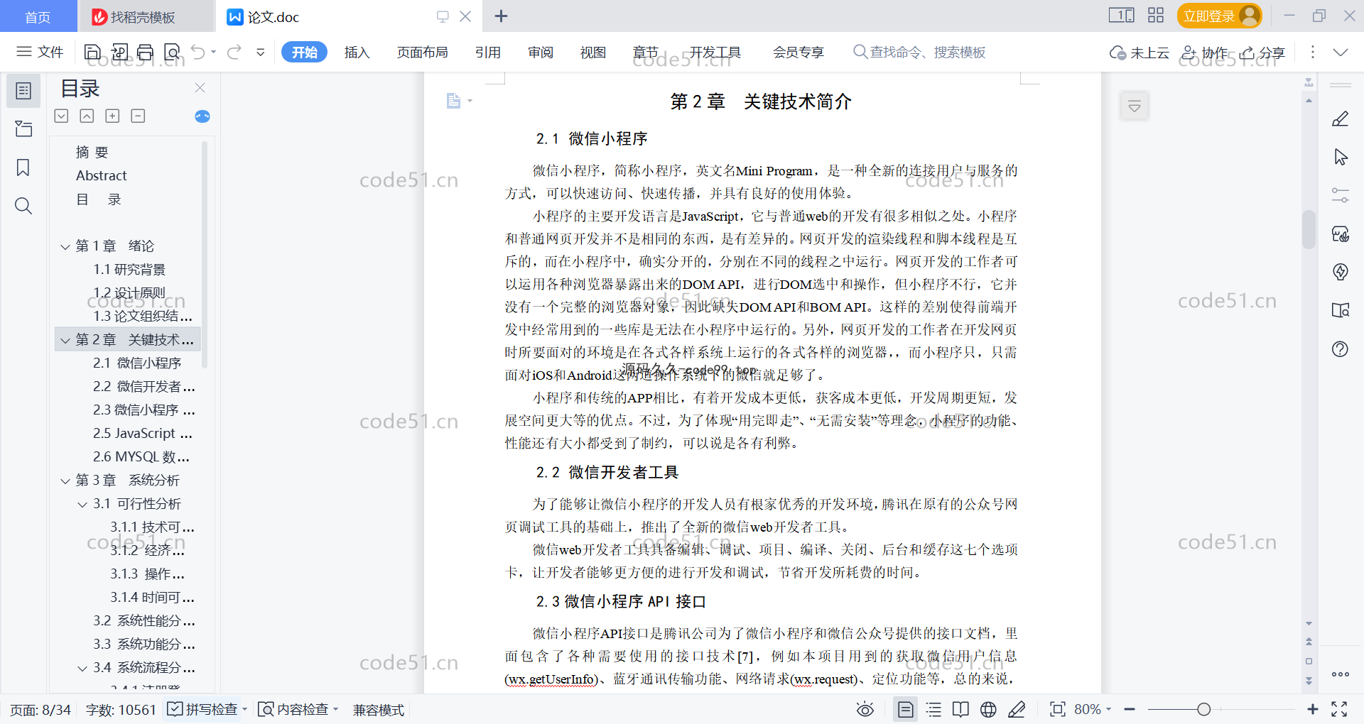The height and width of the screenshot is (724, 1364).
Task: Collapse the 第1章 绪论 tree node
Action: (65, 246)
